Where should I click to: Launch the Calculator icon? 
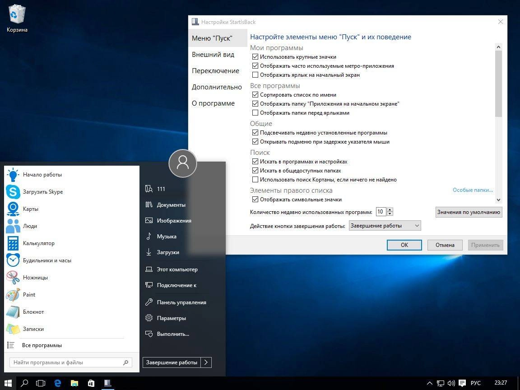[13, 243]
